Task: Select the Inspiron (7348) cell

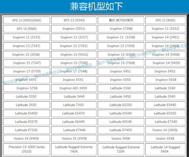Action: point(121,29)
